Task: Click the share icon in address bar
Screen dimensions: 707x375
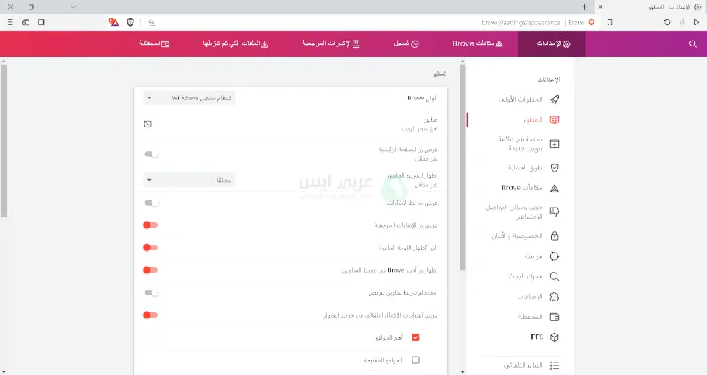Action: (152, 23)
